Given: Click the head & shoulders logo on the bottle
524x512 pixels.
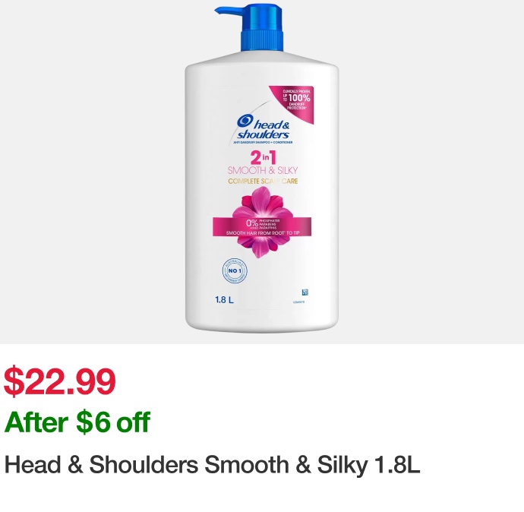Looking at the screenshot, I should pyautogui.click(x=263, y=128).
